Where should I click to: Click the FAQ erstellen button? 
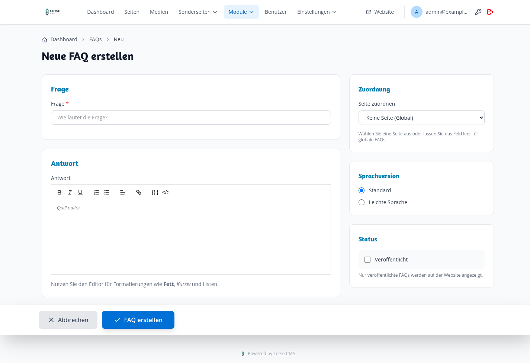pyautogui.click(x=138, y=320)
